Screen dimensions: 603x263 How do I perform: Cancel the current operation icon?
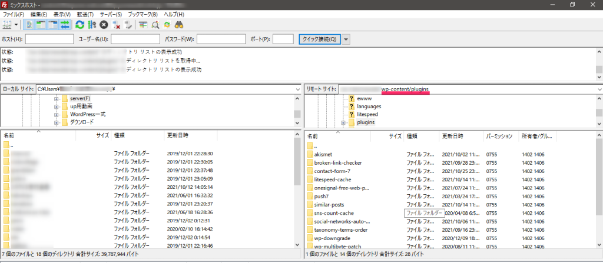point(104,25)
